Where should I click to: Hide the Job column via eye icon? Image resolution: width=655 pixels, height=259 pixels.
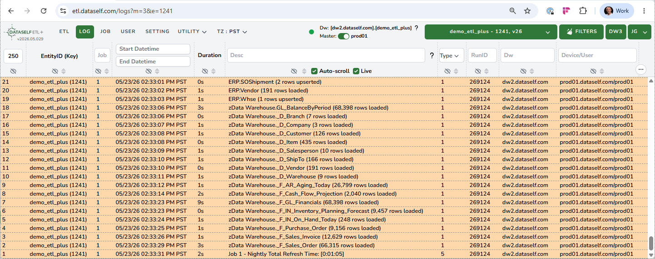98,71
